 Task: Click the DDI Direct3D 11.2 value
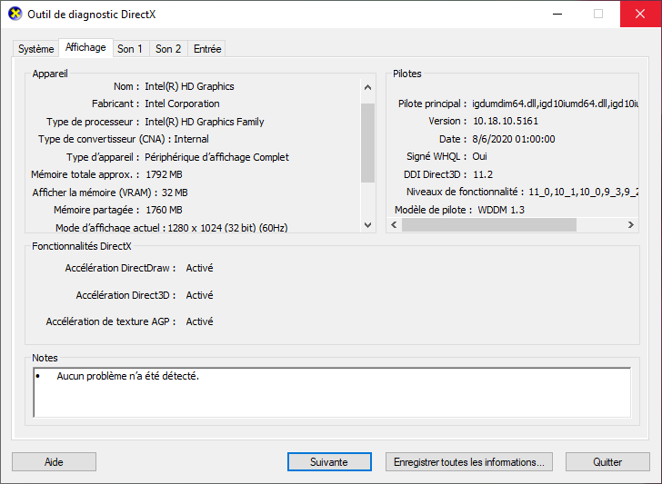coord(483,174)
